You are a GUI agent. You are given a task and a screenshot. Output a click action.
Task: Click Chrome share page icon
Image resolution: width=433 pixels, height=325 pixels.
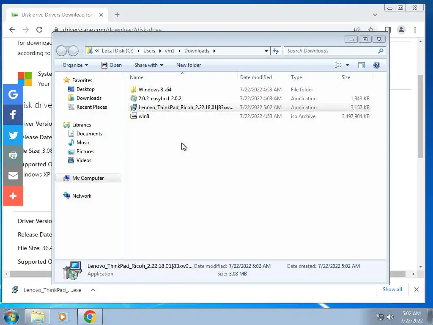tap(358, 30)
